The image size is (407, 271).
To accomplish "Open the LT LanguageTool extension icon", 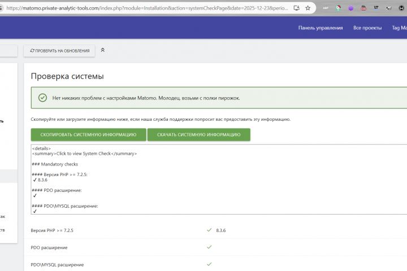I will 376,8.
